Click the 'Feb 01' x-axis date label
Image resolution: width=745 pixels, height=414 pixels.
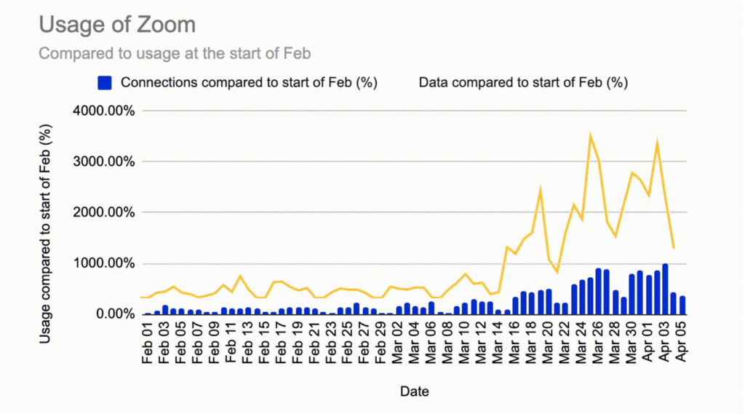147,343
